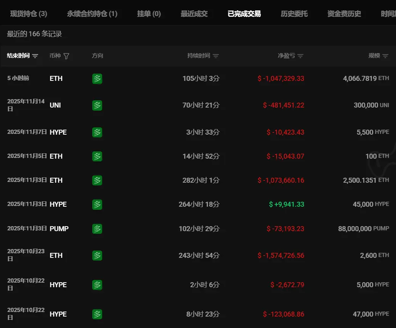This screenshot has height=328, width=396.
Task: Click the 多 badge on the 282小时 ETH row
Action: pyautogui.click(x=97, y=180)
